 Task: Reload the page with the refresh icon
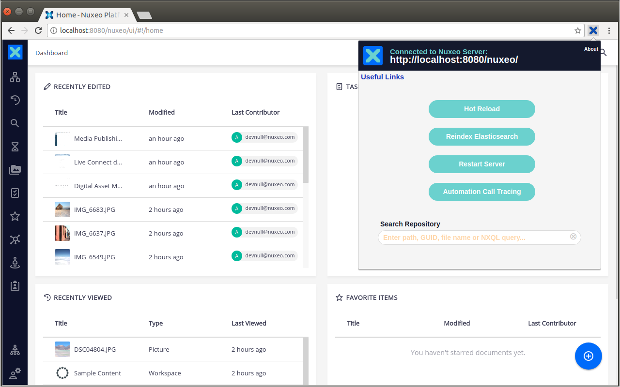tap(38, 30)
